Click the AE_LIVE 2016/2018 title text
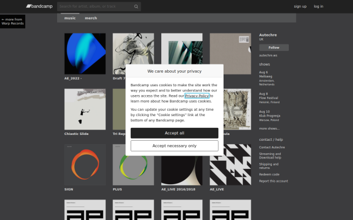 tap(178, 189)
